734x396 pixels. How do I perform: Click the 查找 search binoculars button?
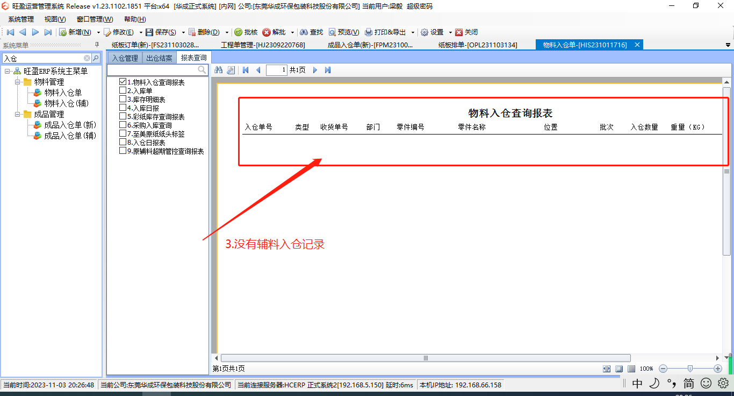click(312, 32)
